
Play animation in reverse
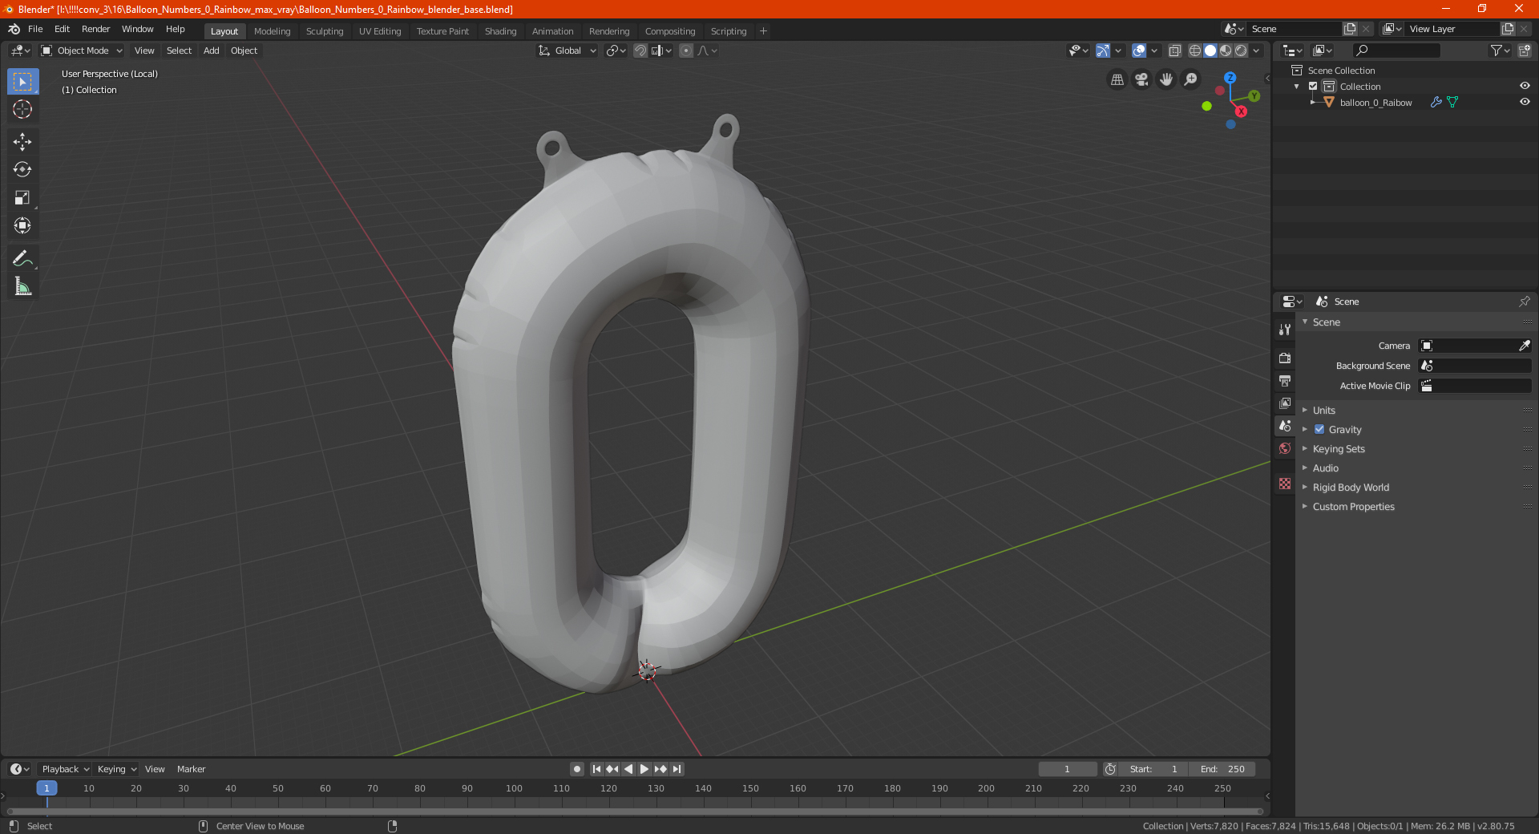(628, 769)
